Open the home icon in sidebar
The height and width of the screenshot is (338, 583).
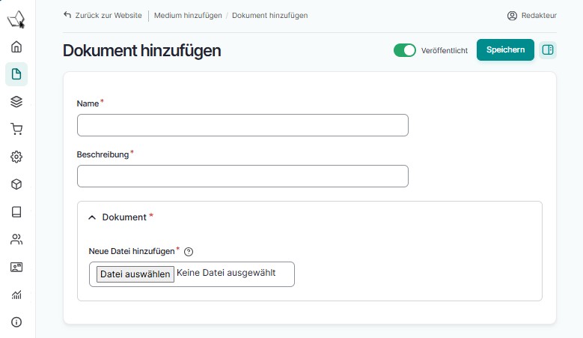[x=16, y=46]
